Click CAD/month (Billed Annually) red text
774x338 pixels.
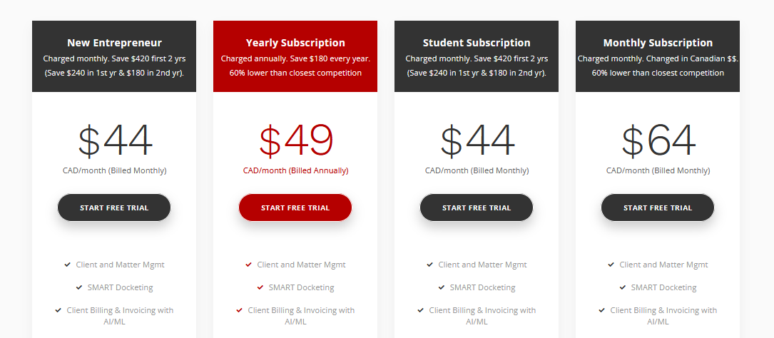[x=295, y=170]
